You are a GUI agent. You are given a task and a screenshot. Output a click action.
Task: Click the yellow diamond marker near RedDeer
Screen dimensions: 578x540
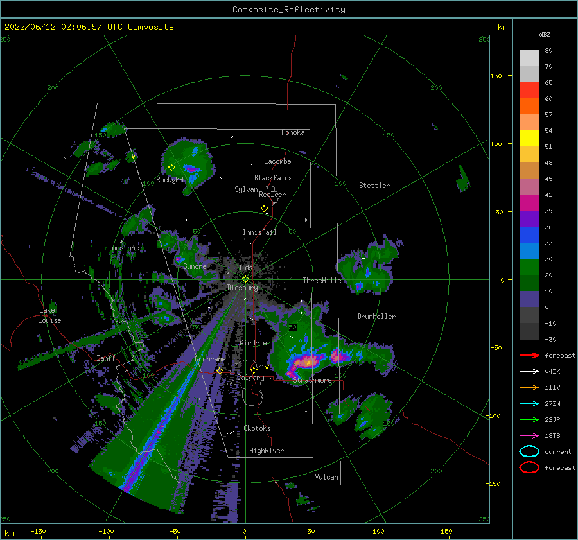264,209
